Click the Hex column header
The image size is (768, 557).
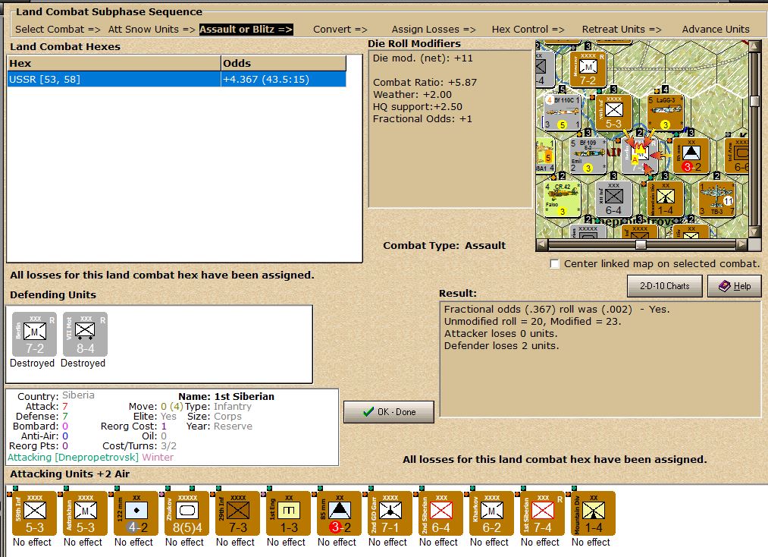pos(114,63)
